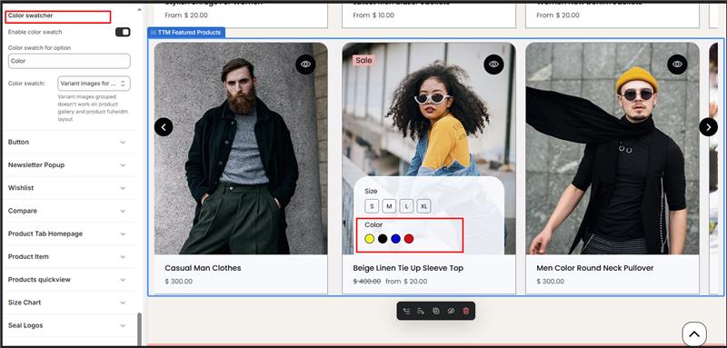
Task: Go to previous product carousel slide
Action: [x=164, y=127]
